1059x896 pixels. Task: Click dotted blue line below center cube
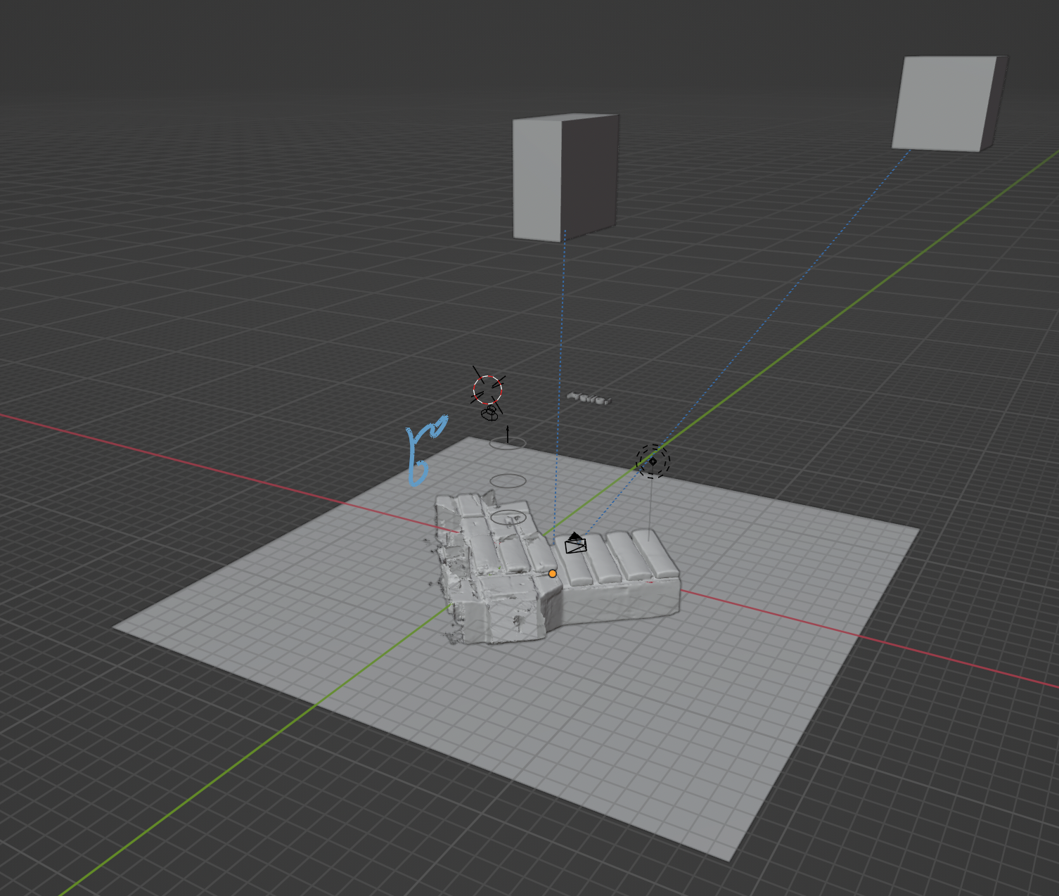[x=560, y=387]
